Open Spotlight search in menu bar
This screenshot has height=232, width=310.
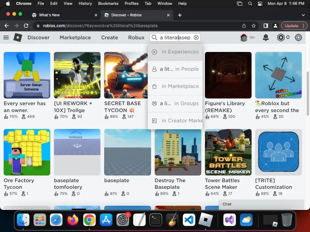click(250, 4)
